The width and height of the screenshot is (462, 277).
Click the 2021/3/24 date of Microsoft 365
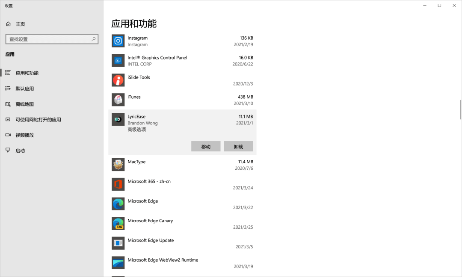pos(243,188)
